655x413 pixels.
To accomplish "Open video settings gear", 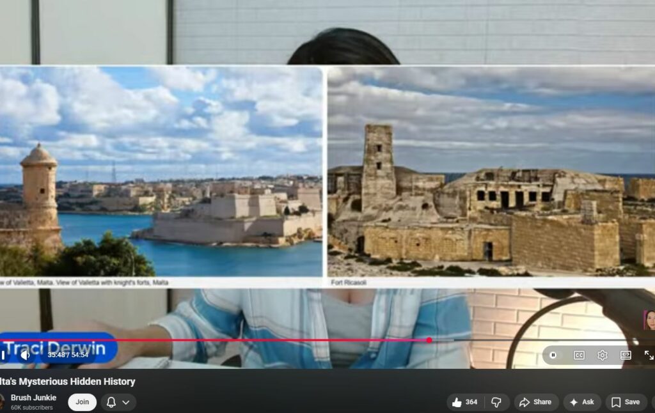I will point(602,355).
